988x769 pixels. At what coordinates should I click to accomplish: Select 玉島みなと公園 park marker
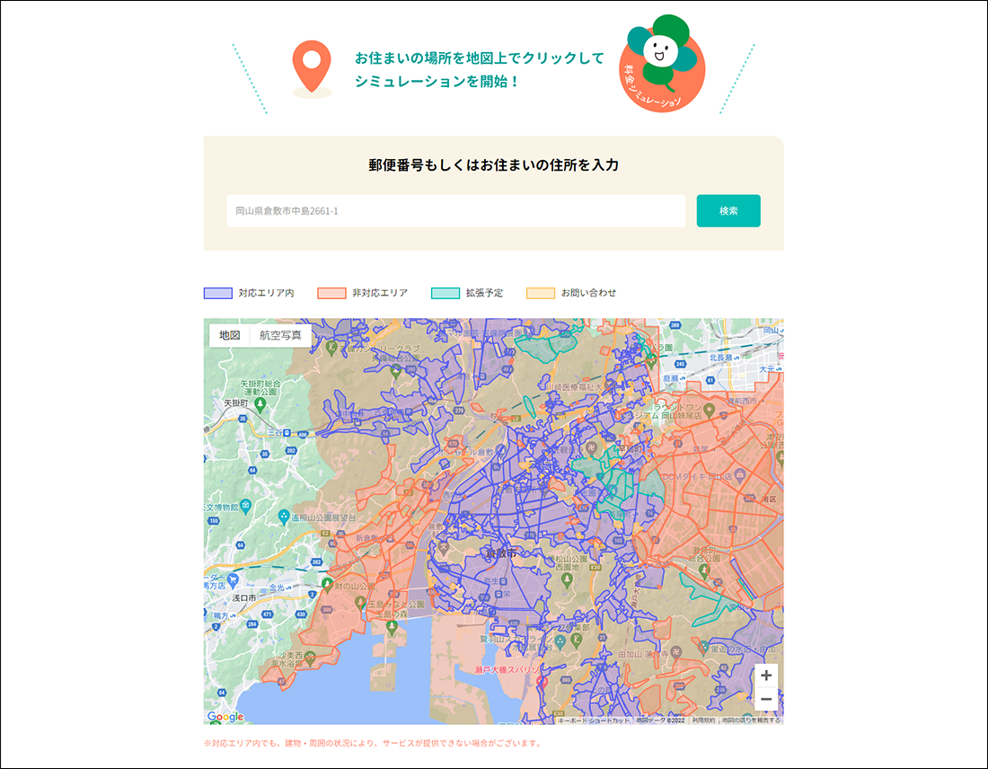tap(360, 603)
